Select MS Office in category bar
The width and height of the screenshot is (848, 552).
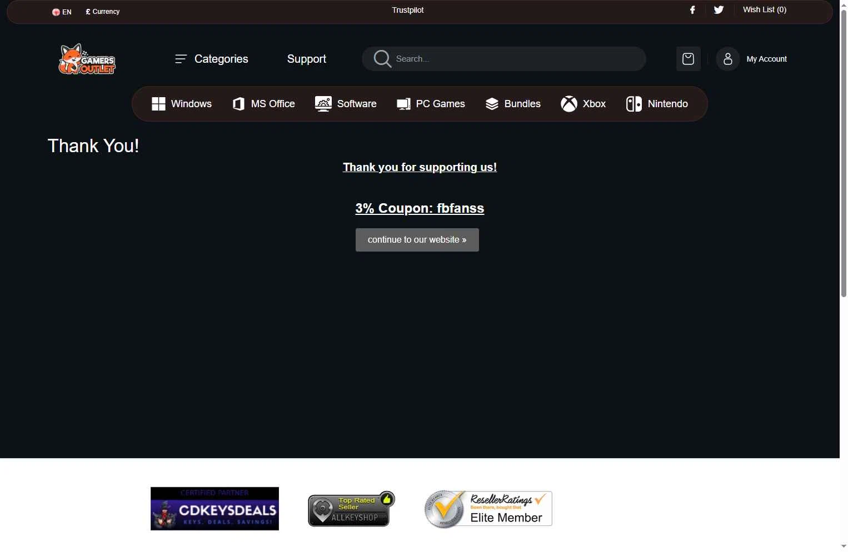(263, 104)
